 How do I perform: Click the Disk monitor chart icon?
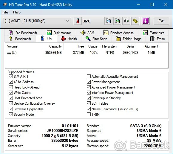[x=49, y=33]
